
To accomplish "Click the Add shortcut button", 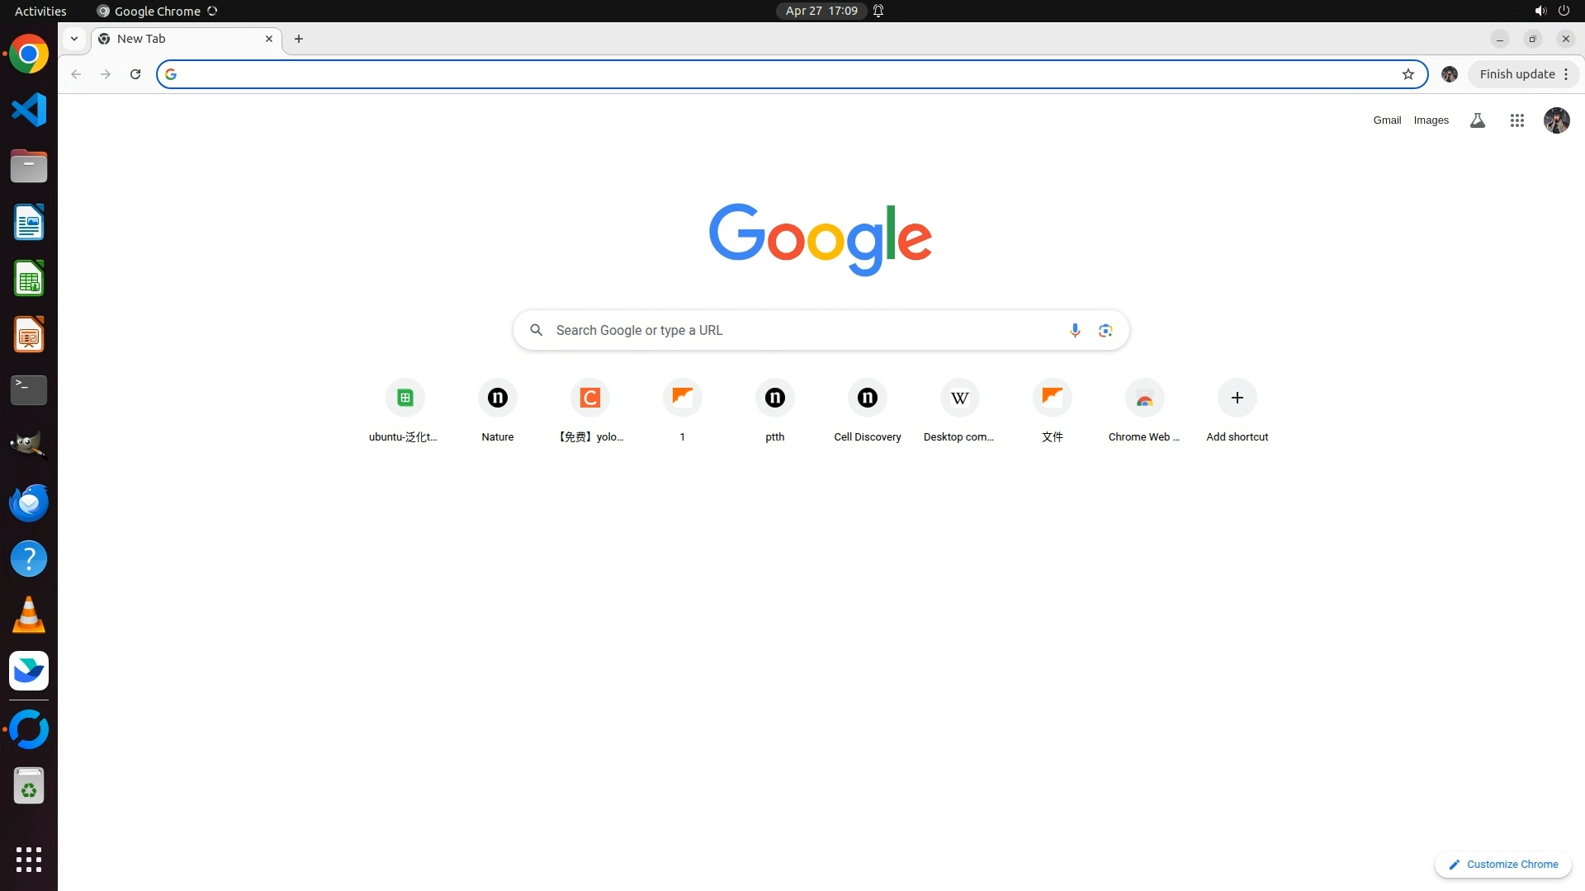I will (x=1237, y=398).
